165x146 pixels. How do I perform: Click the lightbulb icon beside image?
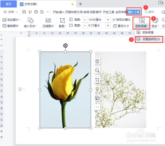click(x=97, y=89)
